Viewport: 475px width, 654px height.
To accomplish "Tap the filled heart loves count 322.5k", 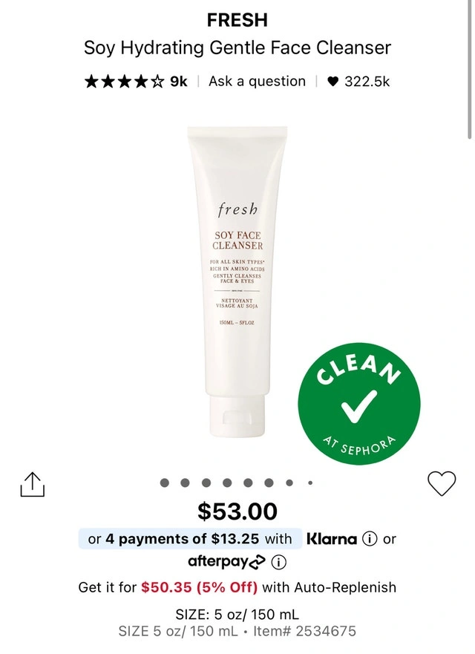I will coord(358,82).
